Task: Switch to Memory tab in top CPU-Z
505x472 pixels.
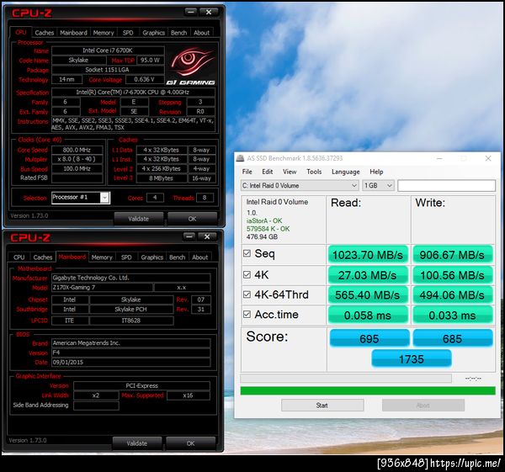Action: tap(104, 33)
